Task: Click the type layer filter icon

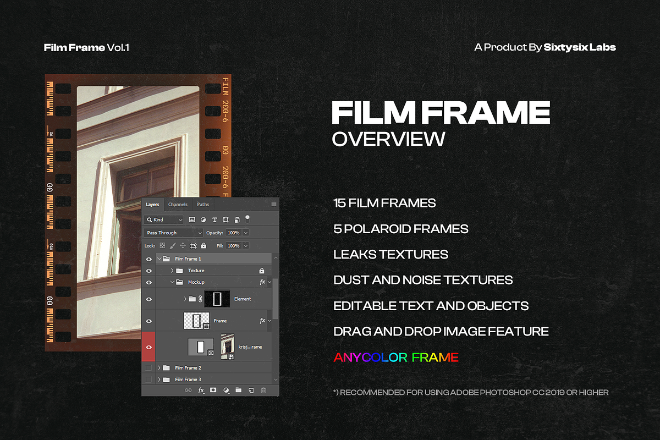Action: point(215,219)
